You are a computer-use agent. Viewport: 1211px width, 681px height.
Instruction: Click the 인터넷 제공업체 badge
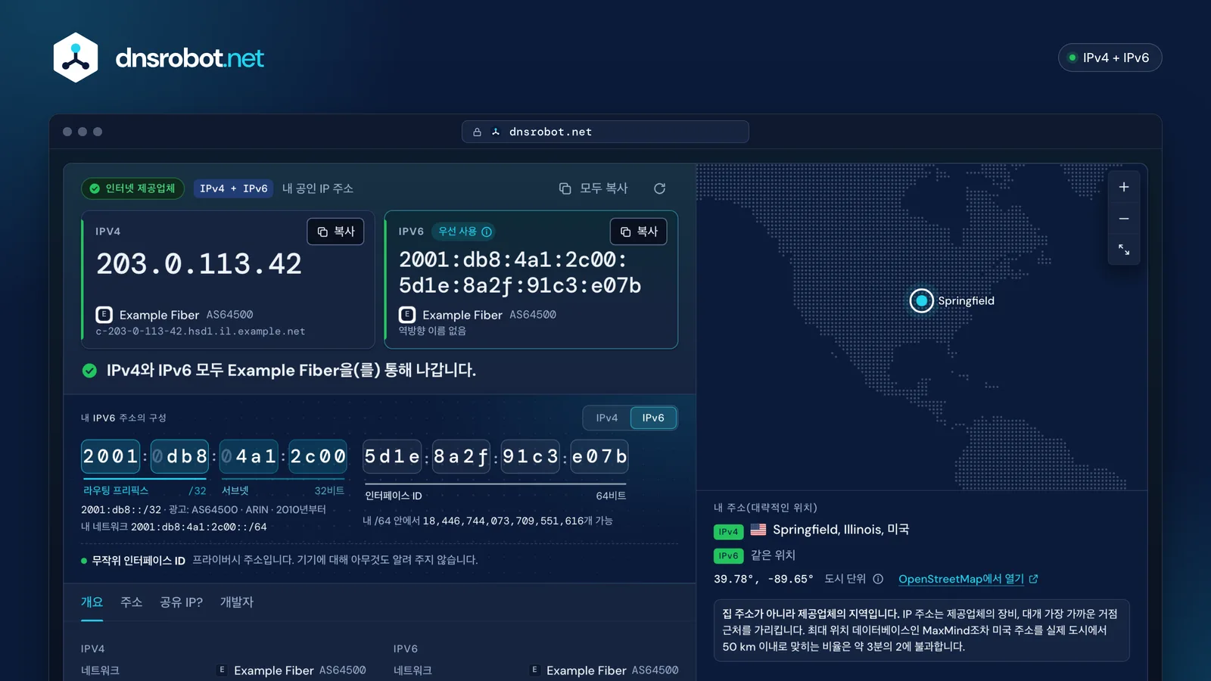132,188
